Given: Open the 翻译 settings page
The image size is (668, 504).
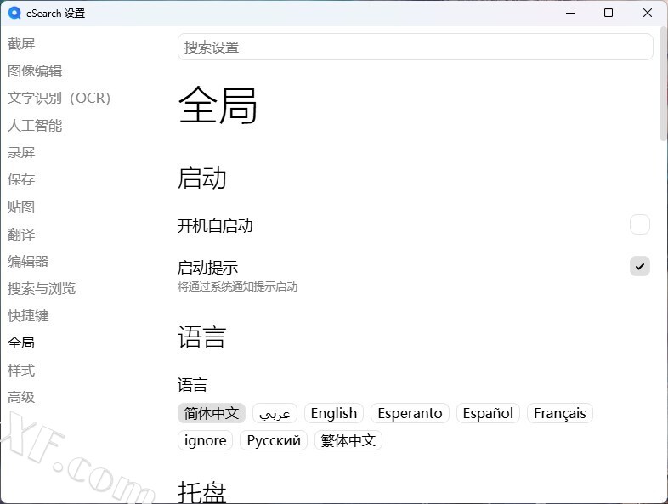Looking at the screenshot, I should 21,235.
